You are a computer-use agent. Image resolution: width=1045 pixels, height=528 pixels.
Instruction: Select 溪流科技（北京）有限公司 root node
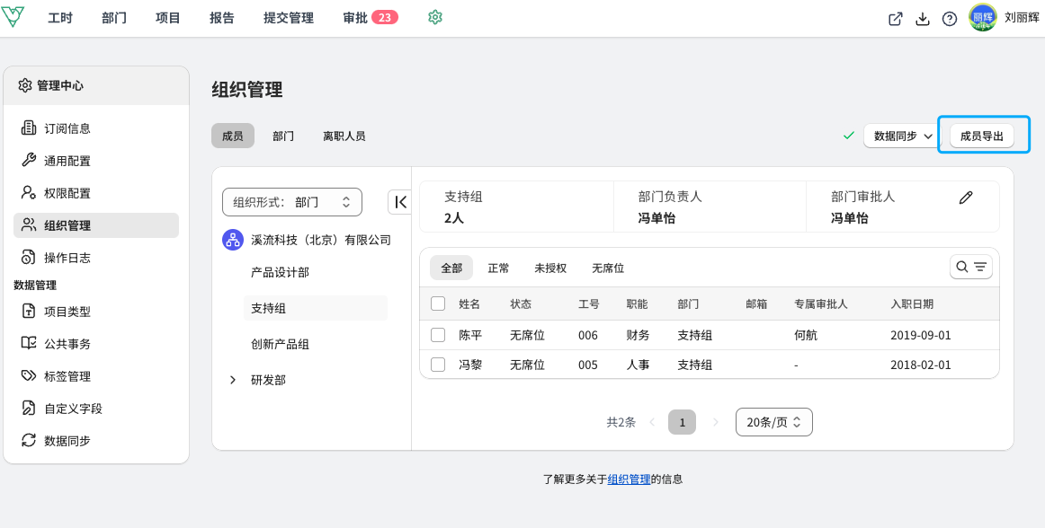pyautogui.click(x=320, y=240)
